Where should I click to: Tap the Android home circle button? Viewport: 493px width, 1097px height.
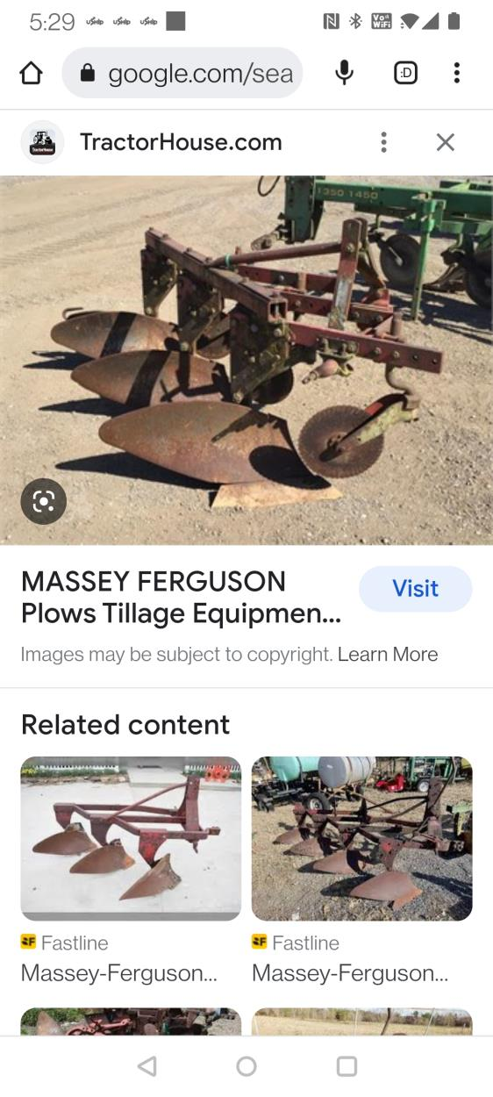246,1065
